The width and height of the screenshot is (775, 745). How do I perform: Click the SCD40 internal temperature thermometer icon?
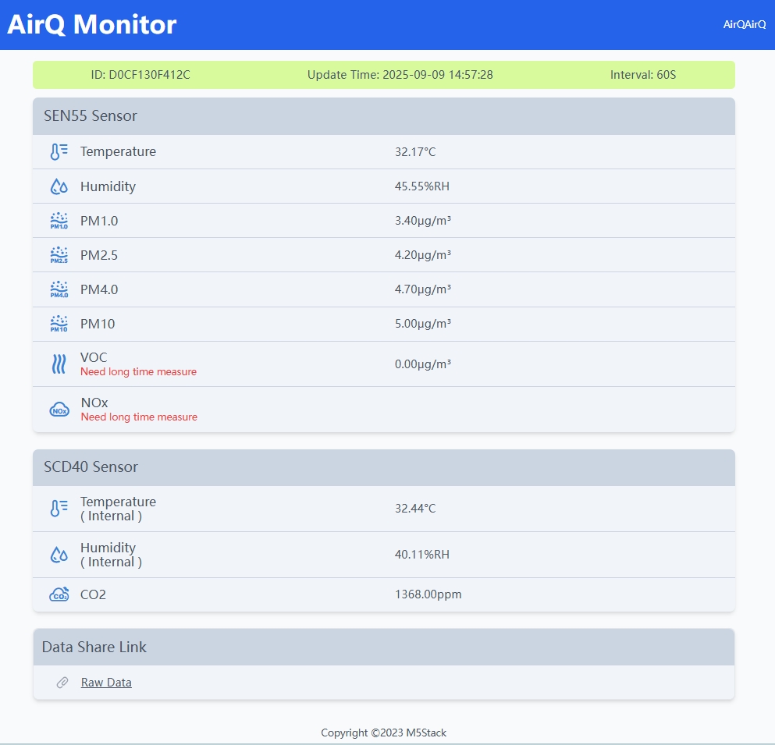(x=59, y=509)
